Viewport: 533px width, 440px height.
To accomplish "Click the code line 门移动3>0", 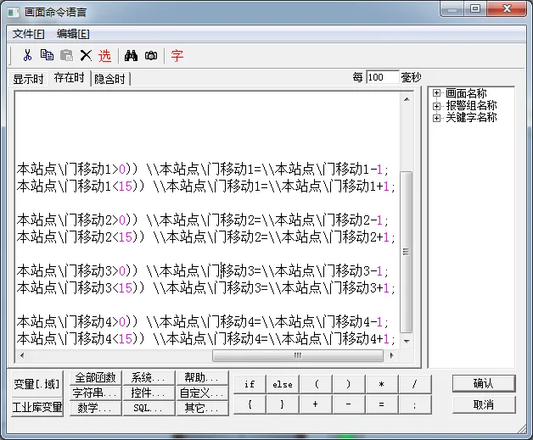I will (x=202, y=270).
